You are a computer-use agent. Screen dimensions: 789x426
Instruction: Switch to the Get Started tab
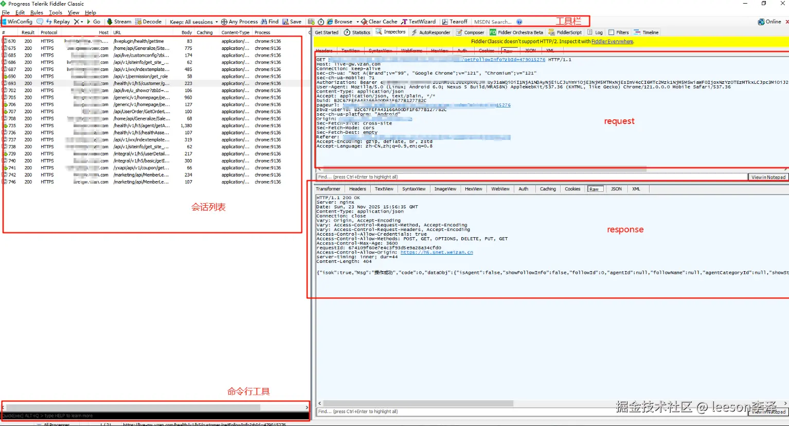pyautogui.click(x=327, y=32)
